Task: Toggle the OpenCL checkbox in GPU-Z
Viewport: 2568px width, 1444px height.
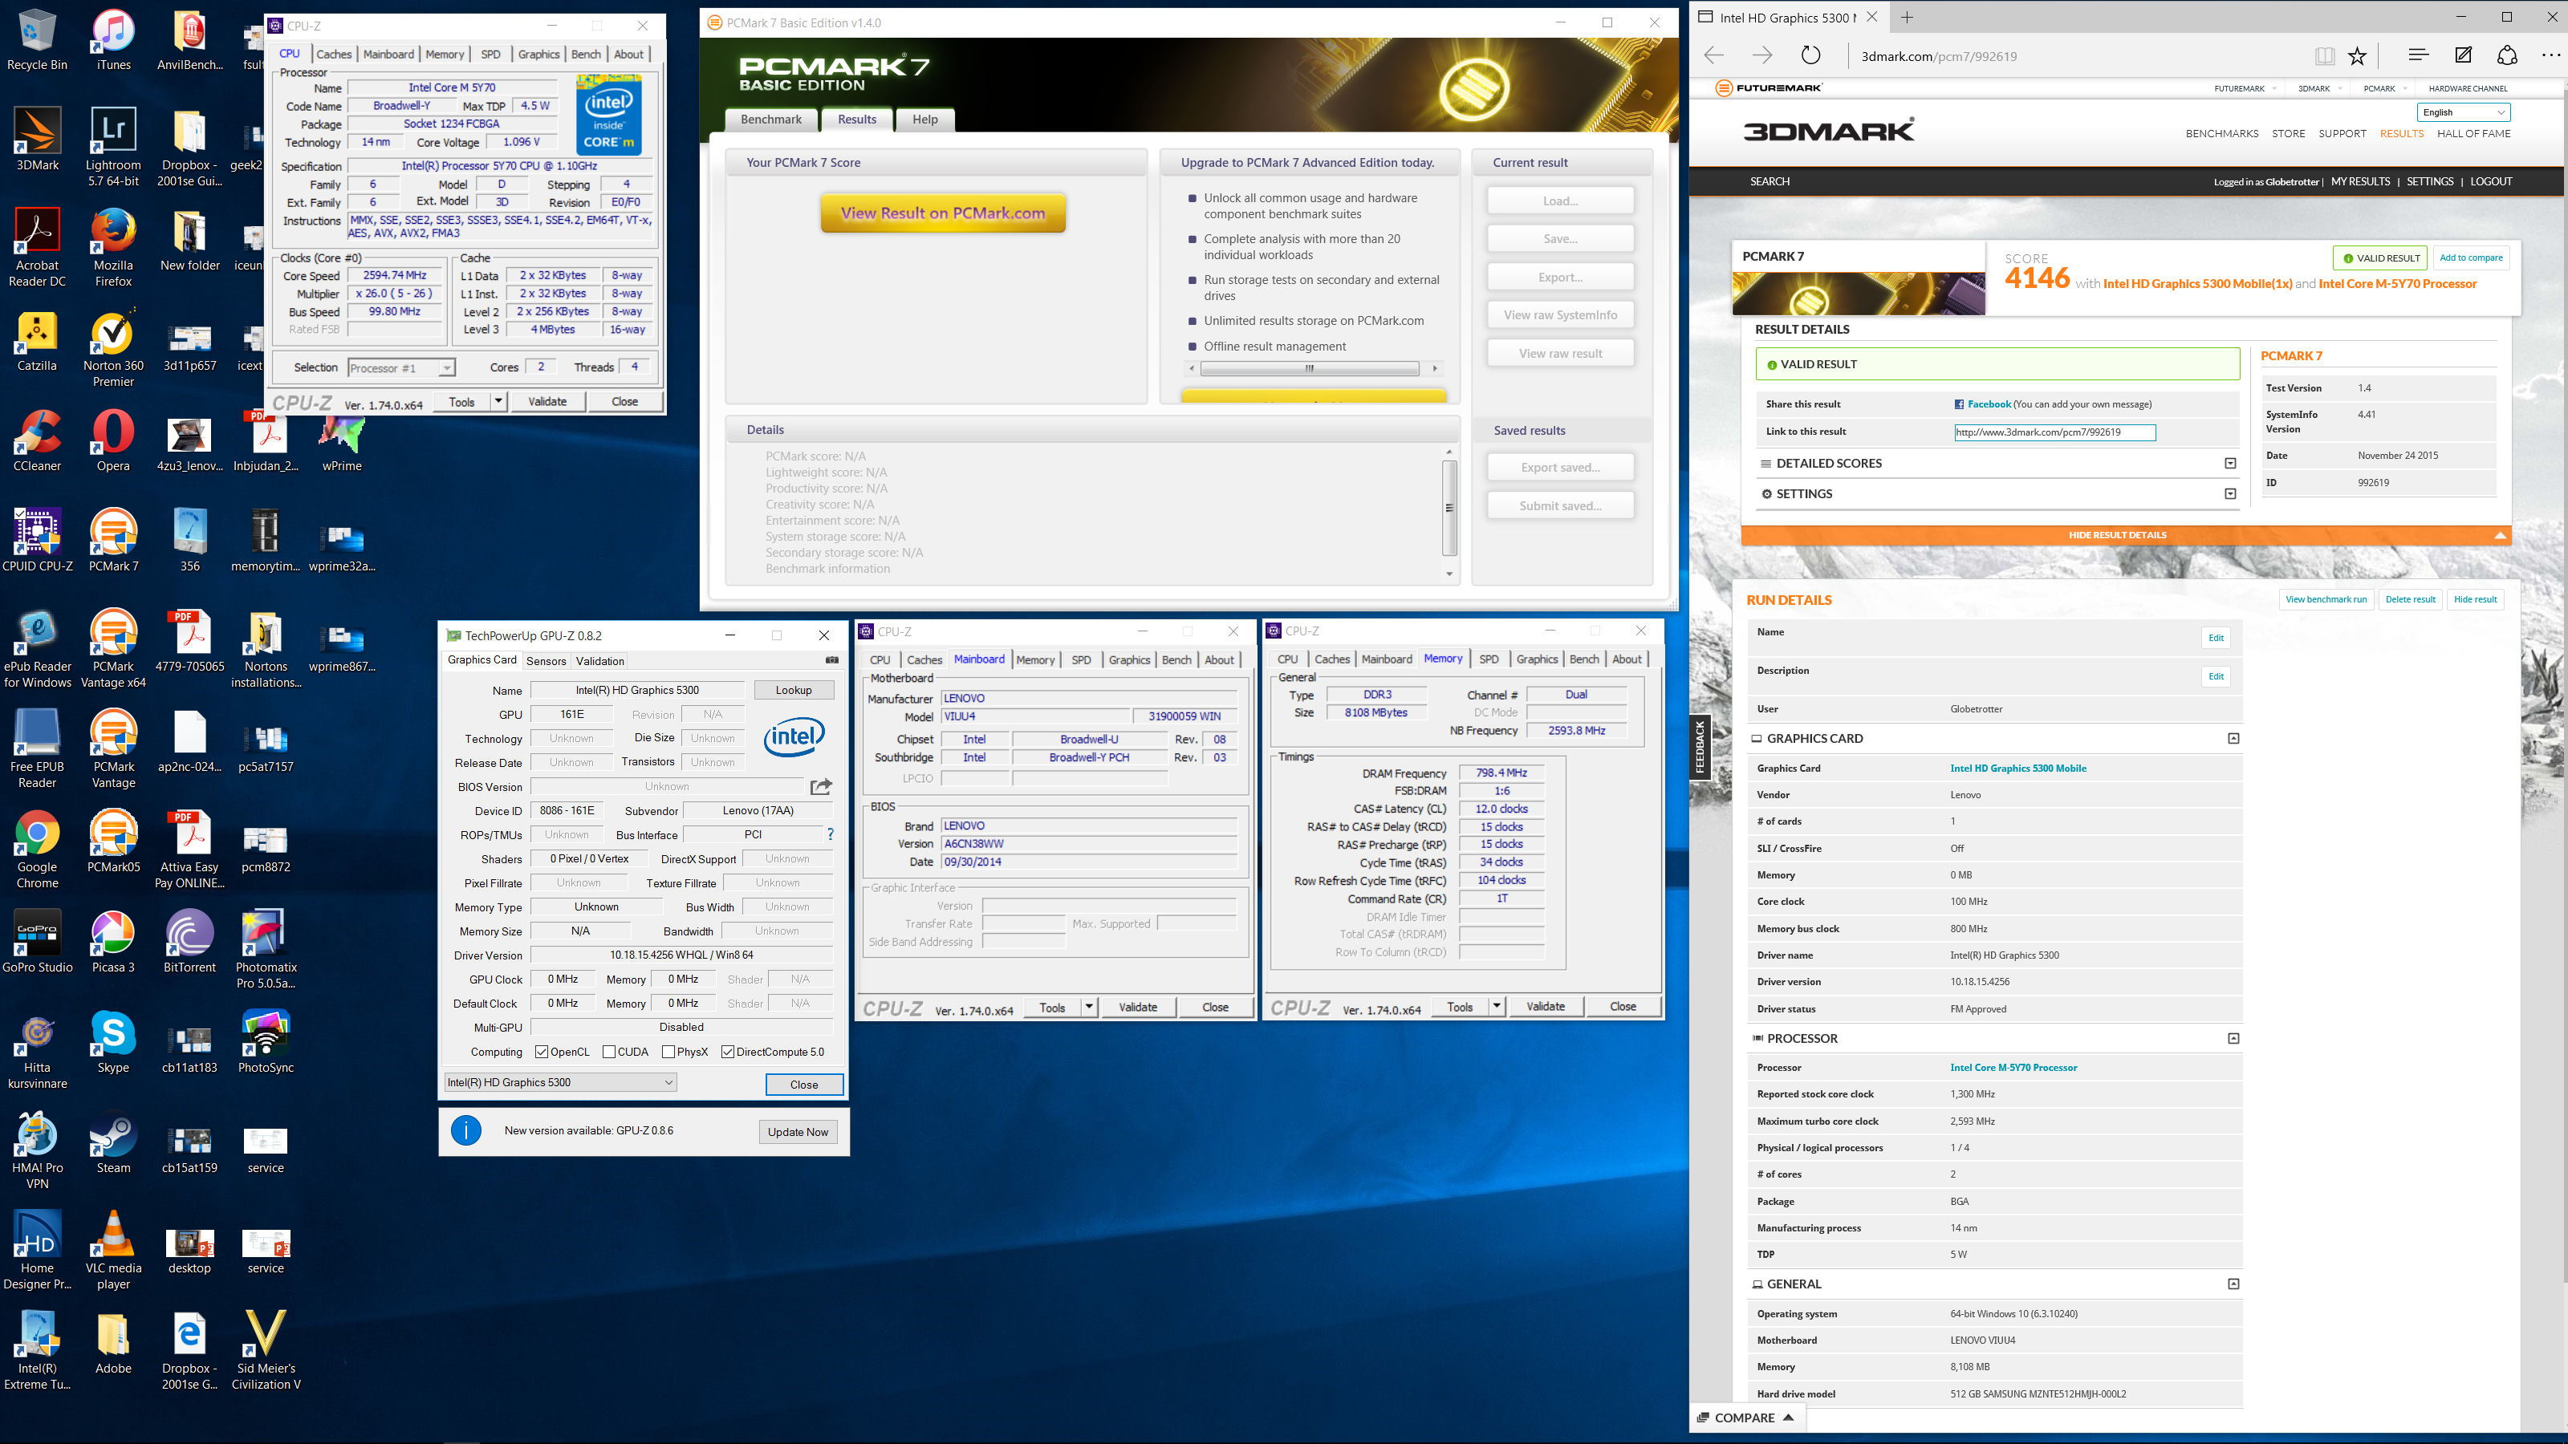Action: point(542,1052)
